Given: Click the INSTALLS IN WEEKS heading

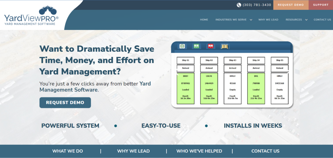Looking at the screenshot, I should point(253,126).
